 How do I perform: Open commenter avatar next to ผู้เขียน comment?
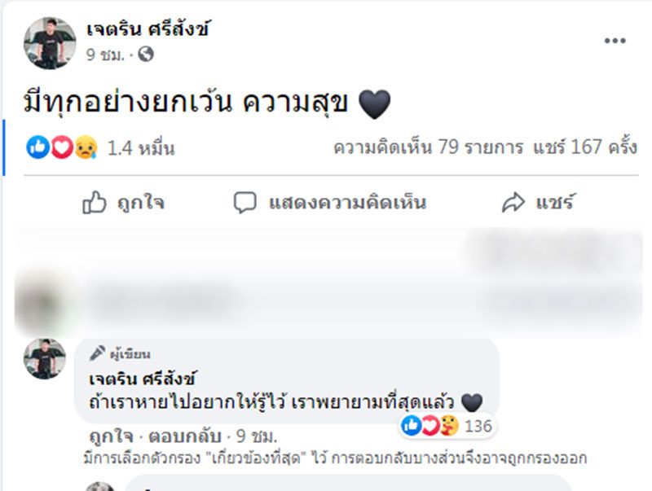(45, 358)
